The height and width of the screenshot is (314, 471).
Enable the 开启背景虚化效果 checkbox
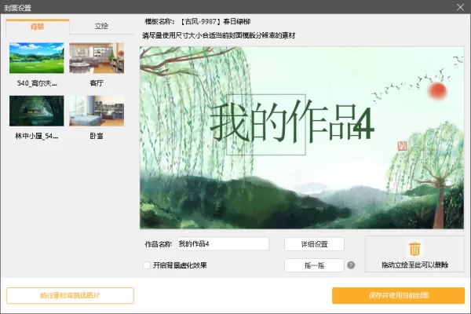147,265
